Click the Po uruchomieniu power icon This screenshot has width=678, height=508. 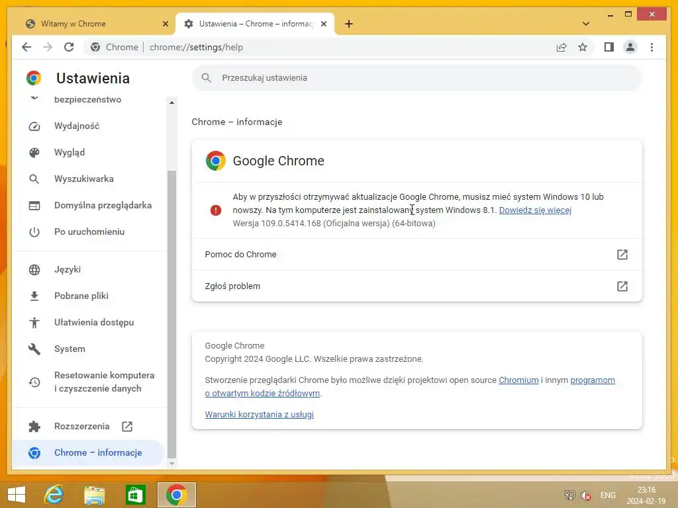[34, 232]
